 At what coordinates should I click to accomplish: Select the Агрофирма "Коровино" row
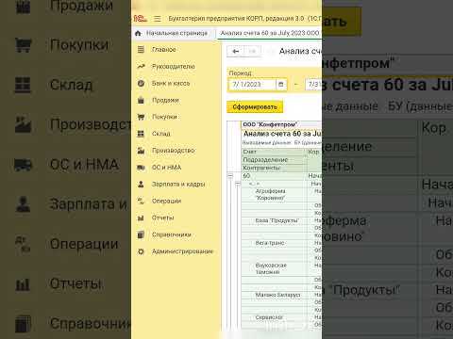(x=274, y=195)
